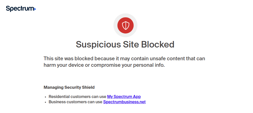
Task: Click the word Site in the heading
Action: [x=131, y=44]
